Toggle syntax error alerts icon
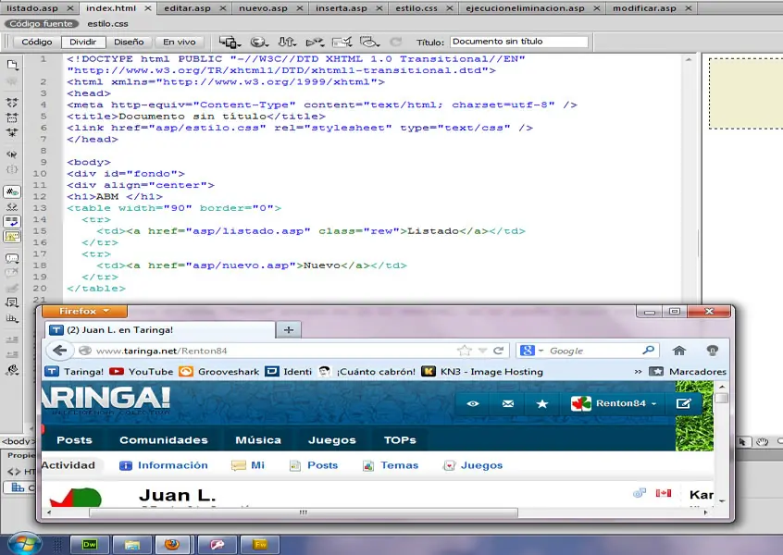The height and width of the screenshot is (555, 783). click(12, 236)
